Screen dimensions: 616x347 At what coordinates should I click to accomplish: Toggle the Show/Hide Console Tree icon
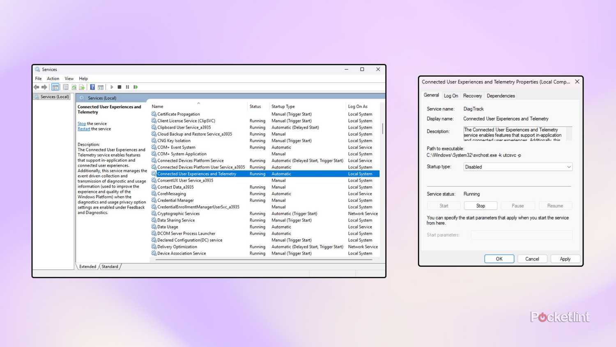55,87
